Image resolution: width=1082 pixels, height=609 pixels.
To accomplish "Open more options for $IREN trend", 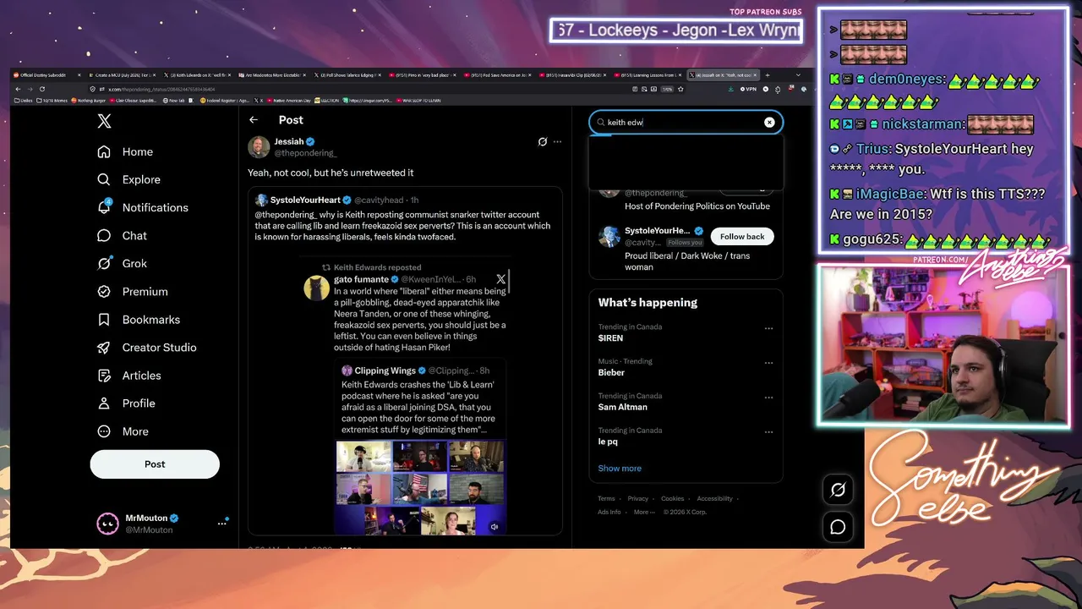I will [768, 328].
